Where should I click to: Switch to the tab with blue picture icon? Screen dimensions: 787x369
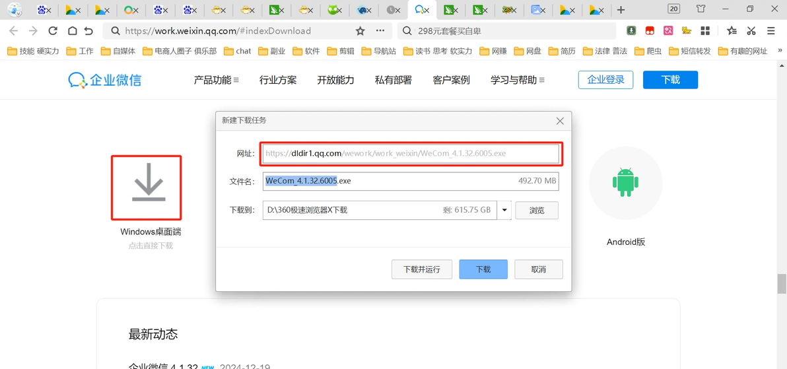tap(538, 9)
